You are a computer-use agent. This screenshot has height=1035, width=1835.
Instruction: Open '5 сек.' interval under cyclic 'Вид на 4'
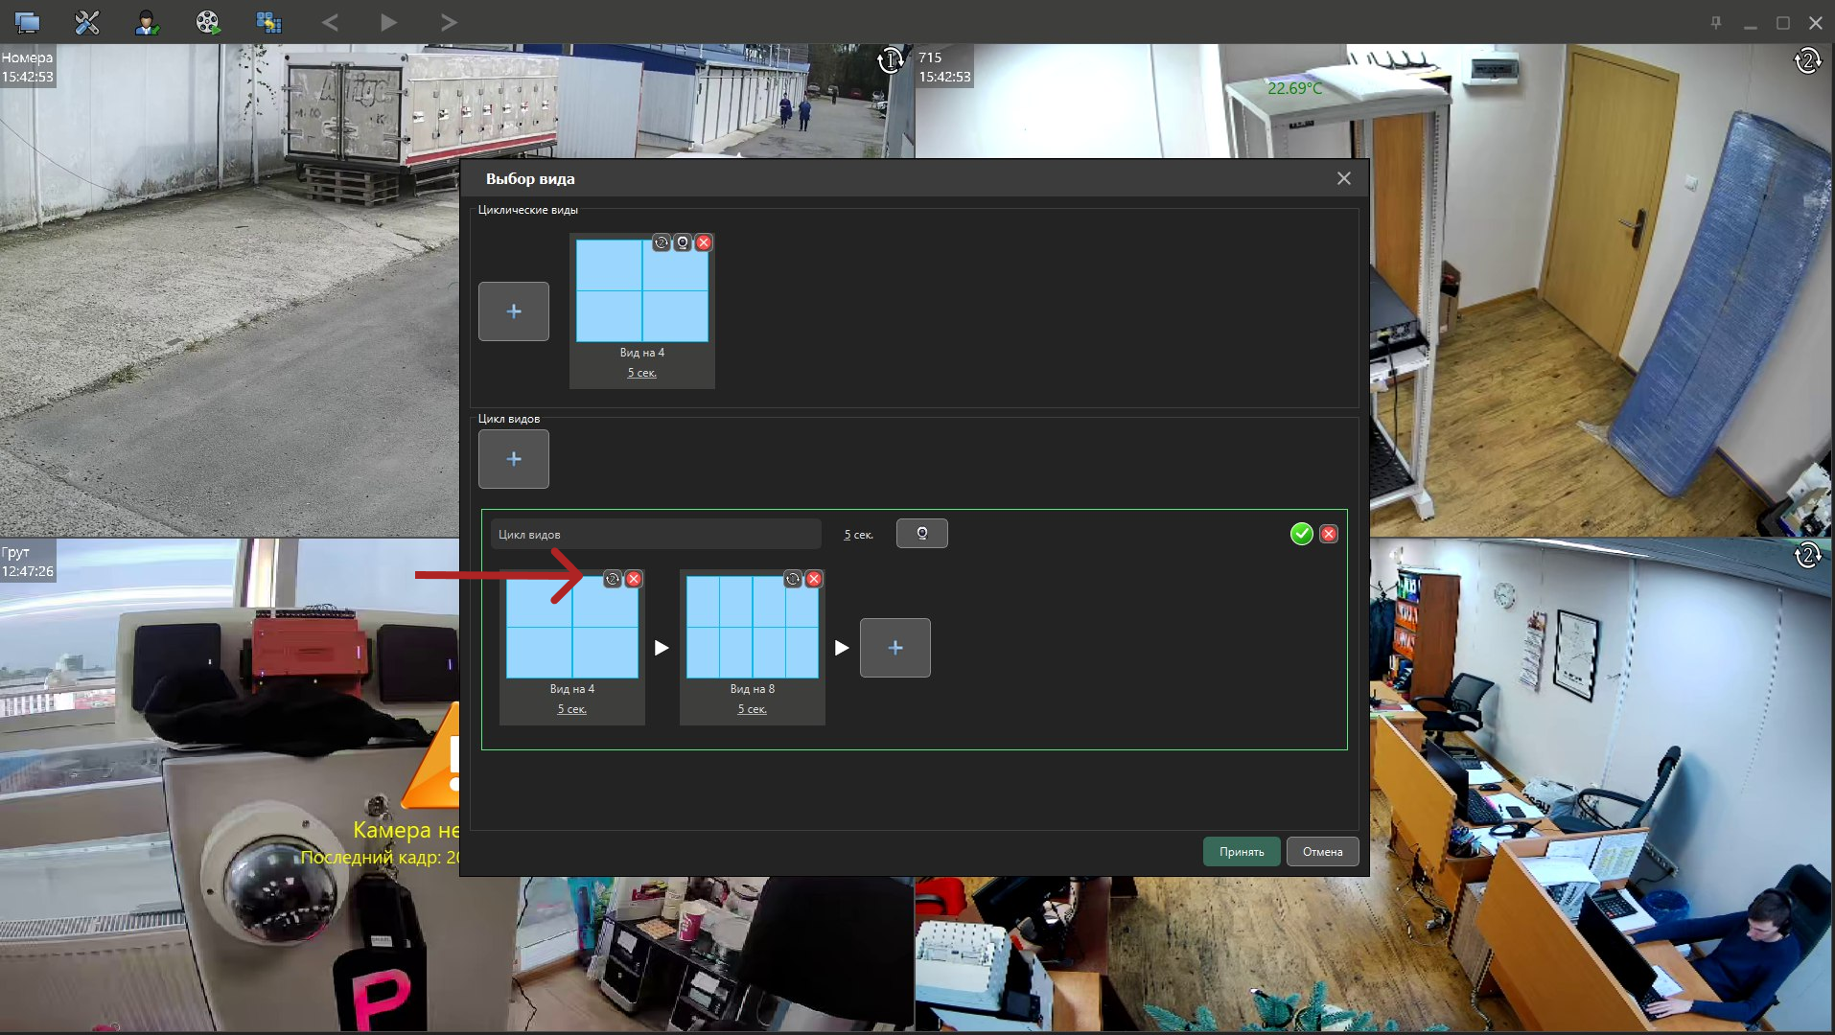[641, 373]
